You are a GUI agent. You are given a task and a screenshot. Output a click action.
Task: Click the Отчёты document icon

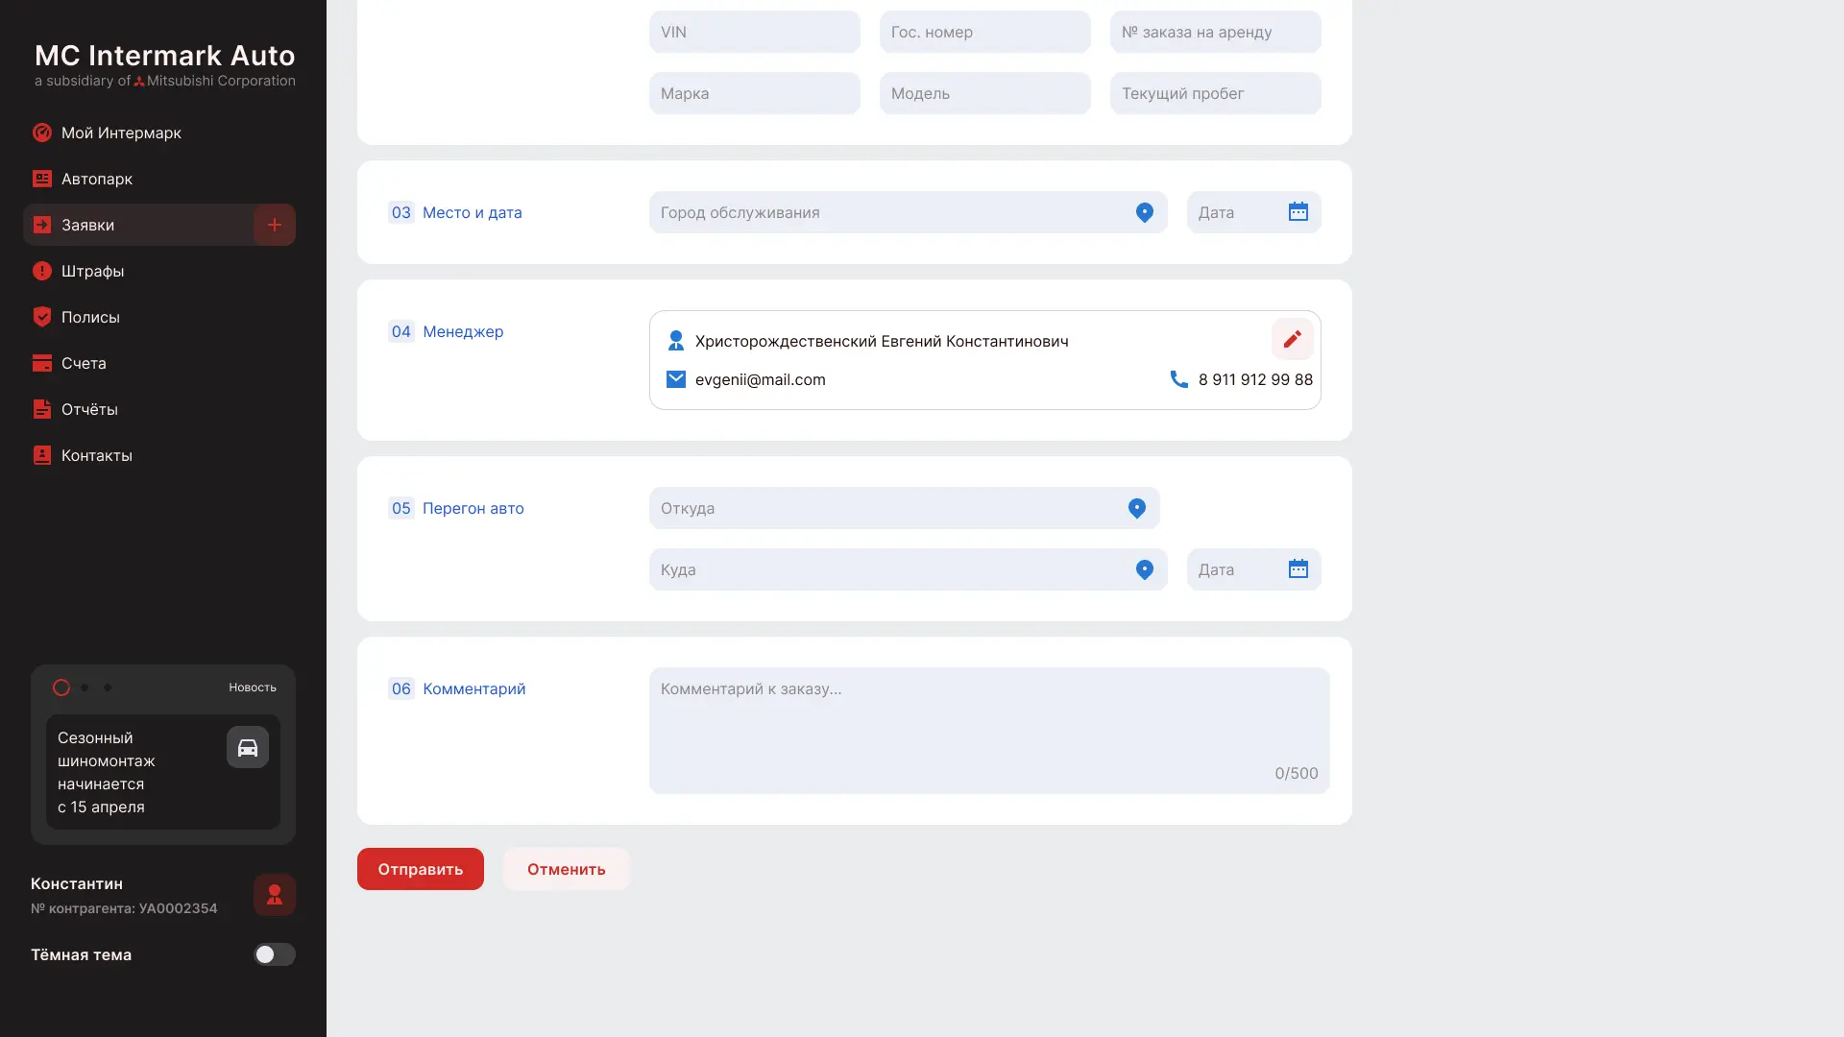click(x=42, y=409)
